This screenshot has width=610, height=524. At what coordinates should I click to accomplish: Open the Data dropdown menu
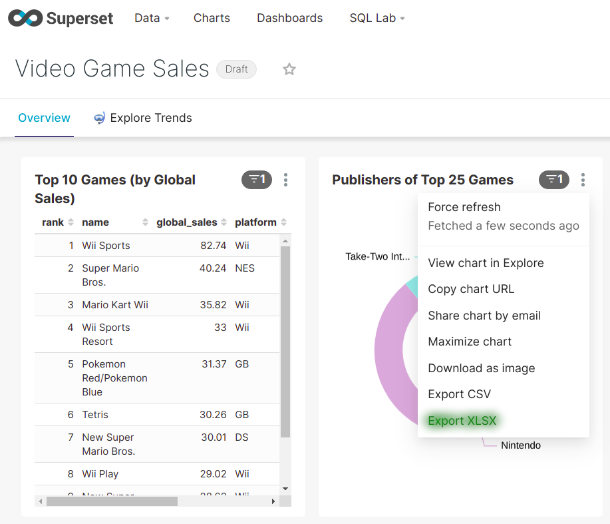point(151,18)
